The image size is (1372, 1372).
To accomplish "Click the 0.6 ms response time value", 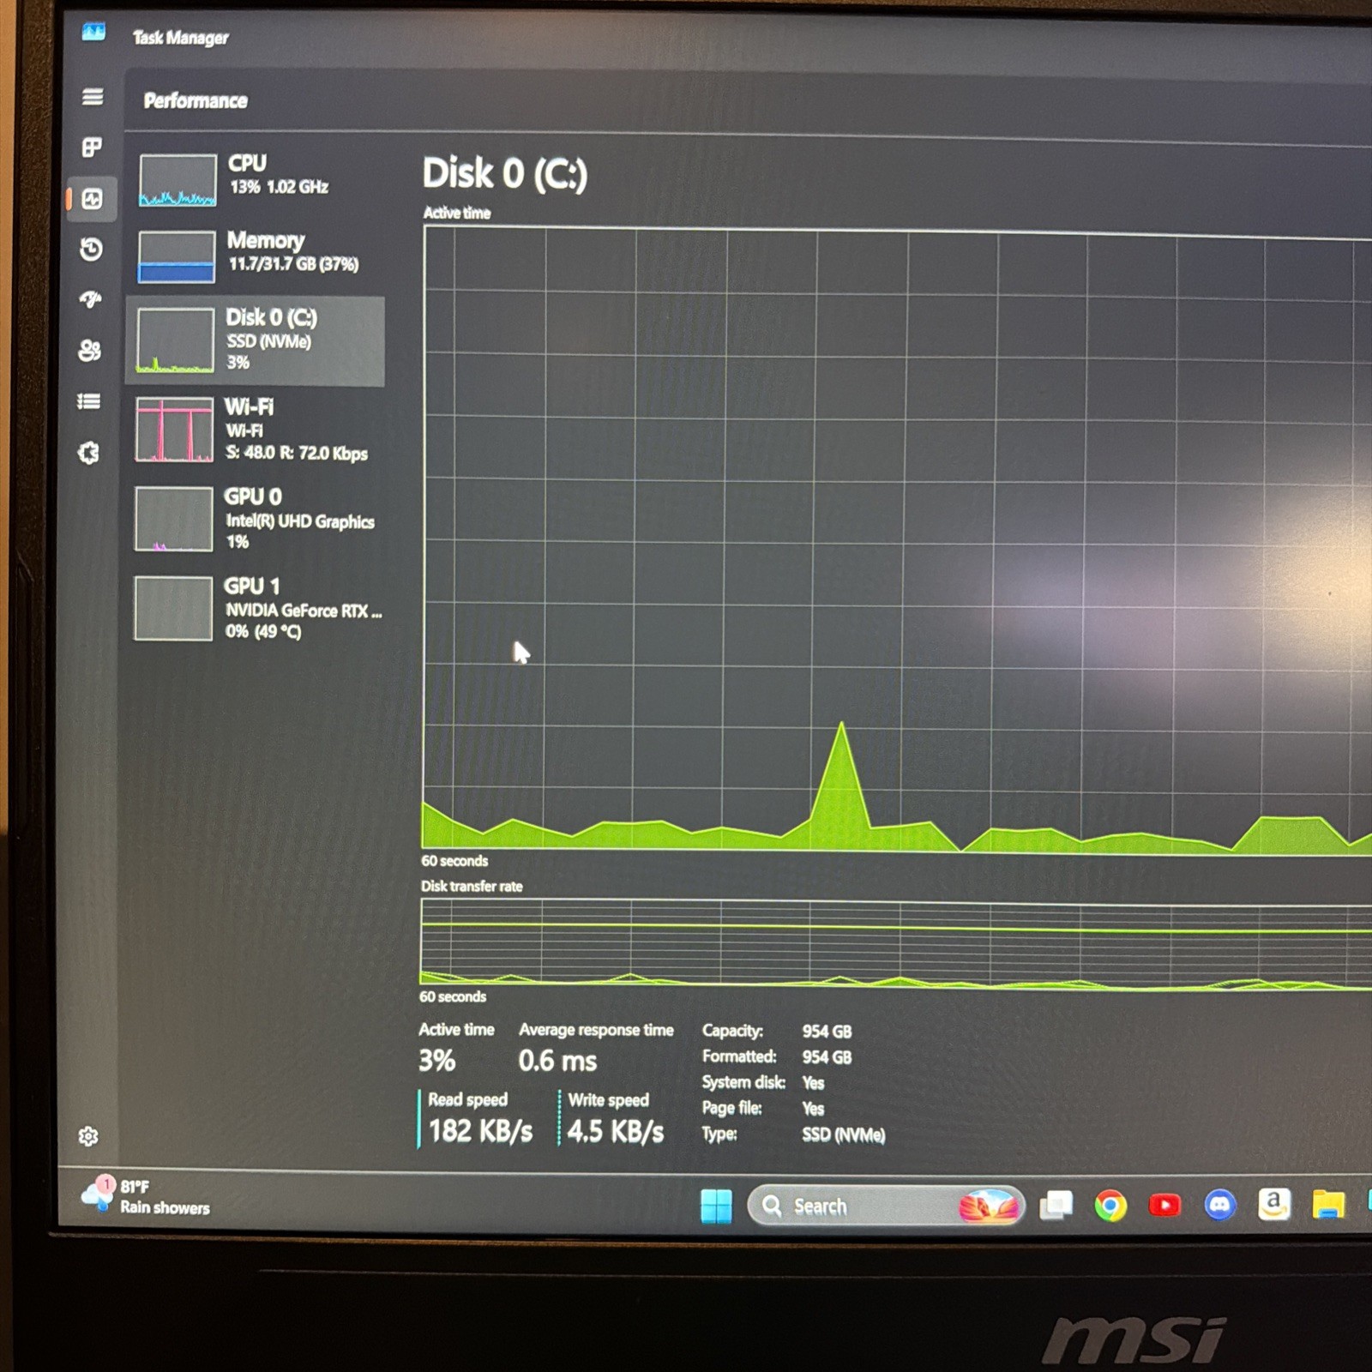I will pyautogui.click(x=557, y=1062).
